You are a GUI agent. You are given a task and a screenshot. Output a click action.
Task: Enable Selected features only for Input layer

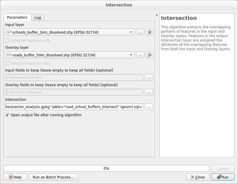click(x=8, y=41)
